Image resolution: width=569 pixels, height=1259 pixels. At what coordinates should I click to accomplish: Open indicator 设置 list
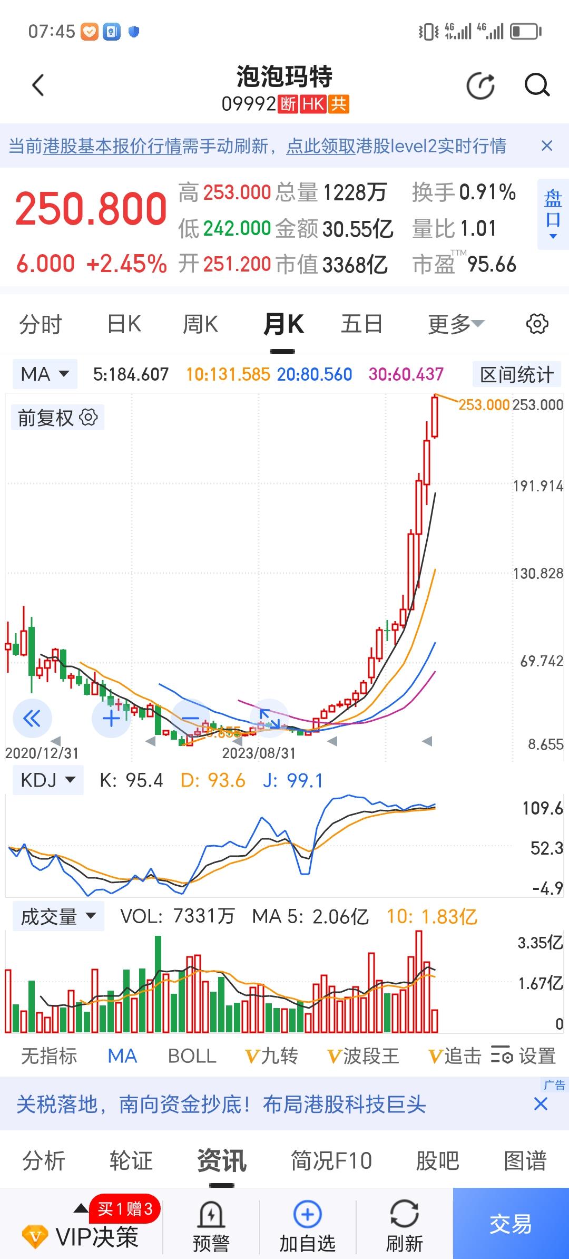coord(523,1056)
